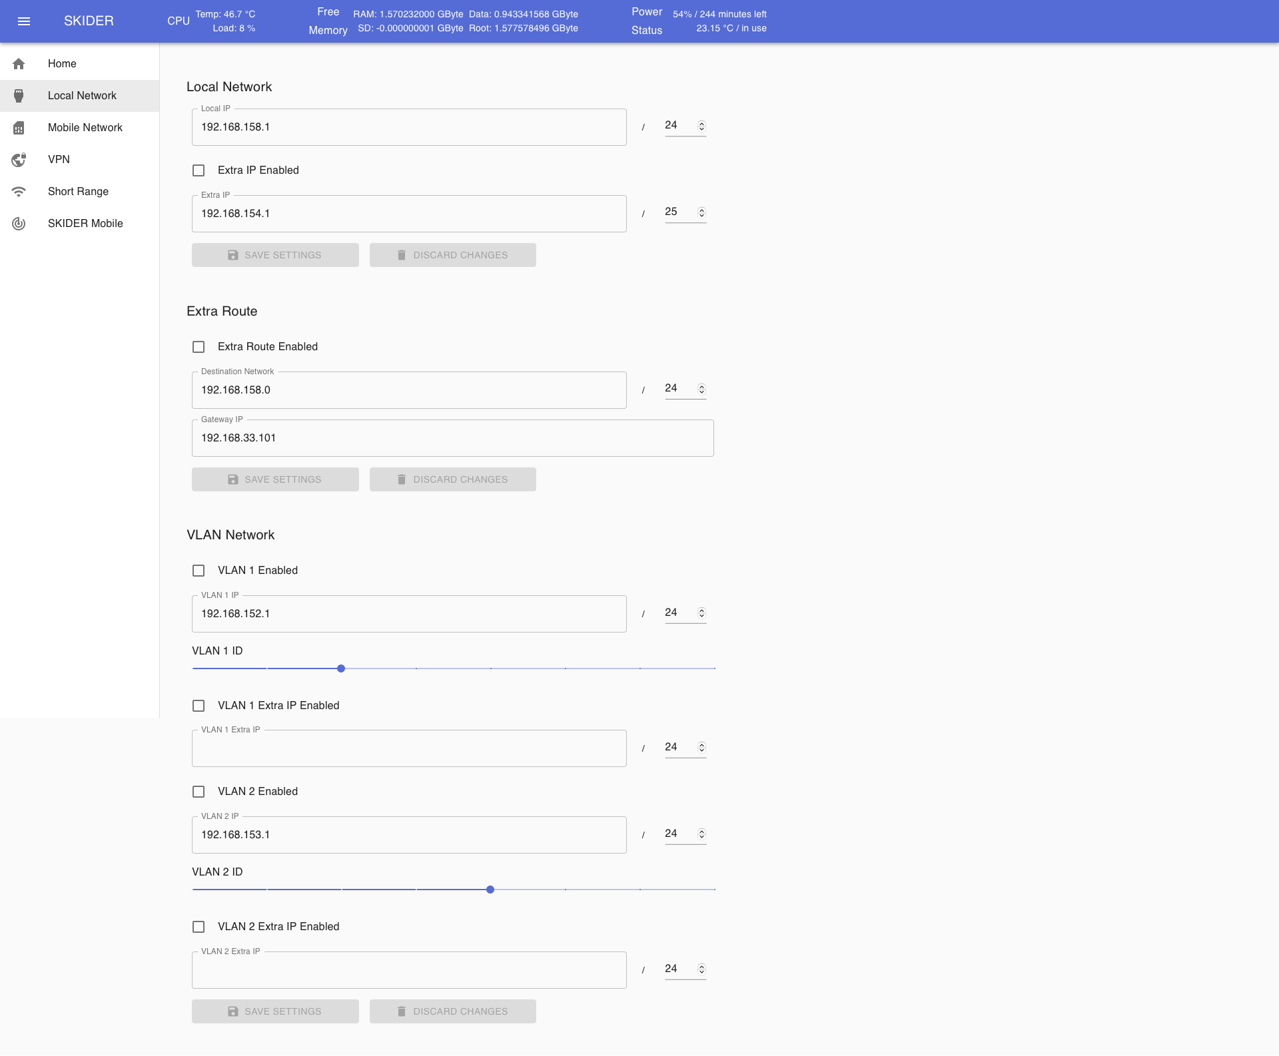
Task: Enable the Extra IP Enabled checkbox
Action: click(x=199, y=170)
